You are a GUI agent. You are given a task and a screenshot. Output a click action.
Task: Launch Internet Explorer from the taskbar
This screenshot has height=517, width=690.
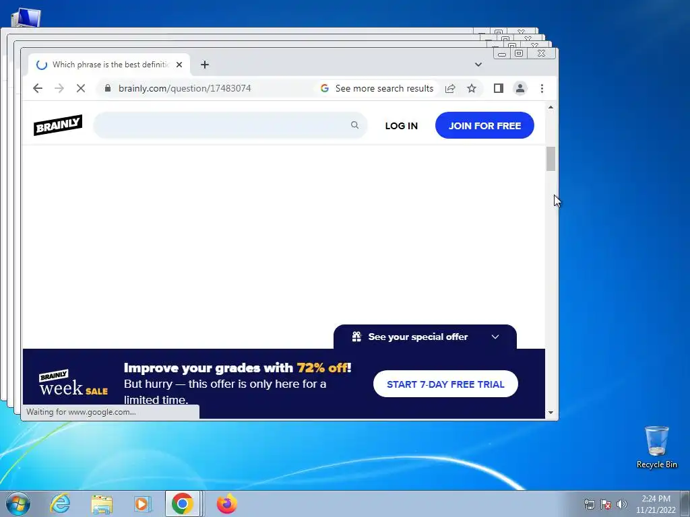60,504
